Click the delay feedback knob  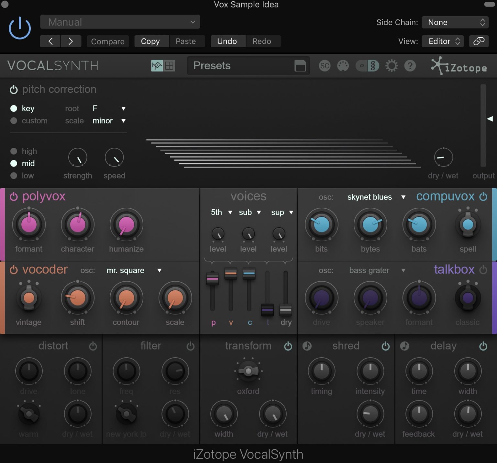[419, 414]
